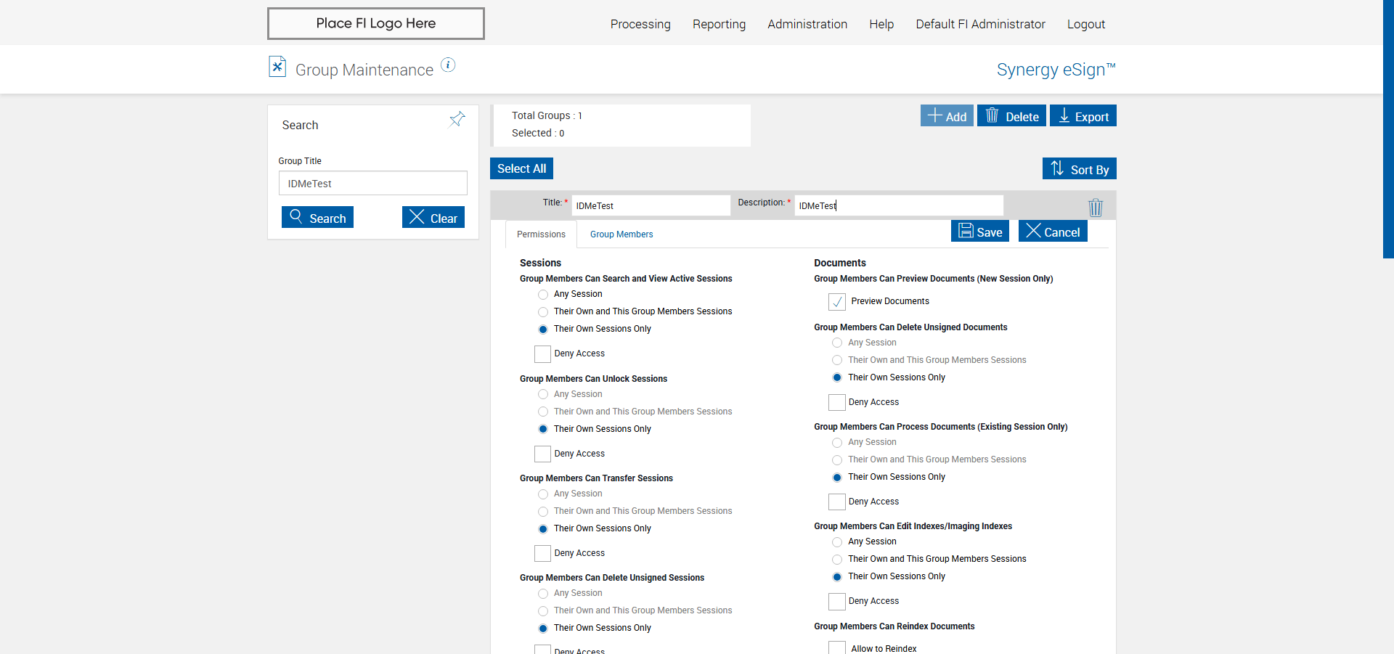This screenshot has height=654, width=1394.
Task: Cancel editing the group
Action: point(1053,232)
